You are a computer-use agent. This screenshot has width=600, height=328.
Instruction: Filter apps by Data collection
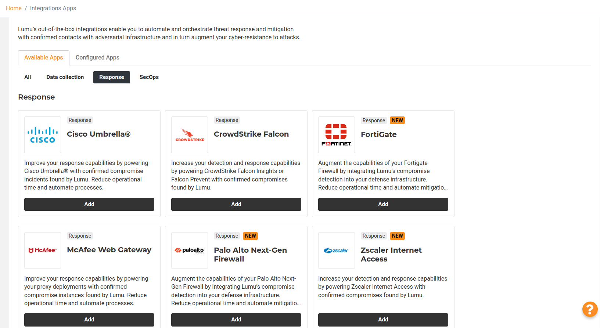tap(65, 77)
